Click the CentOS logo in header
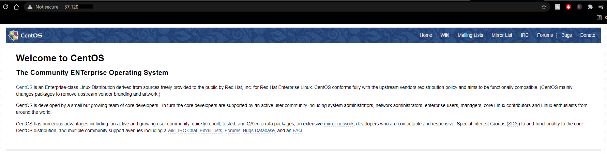Viewport: 607px width, 154px height. (x=26, y=35)
